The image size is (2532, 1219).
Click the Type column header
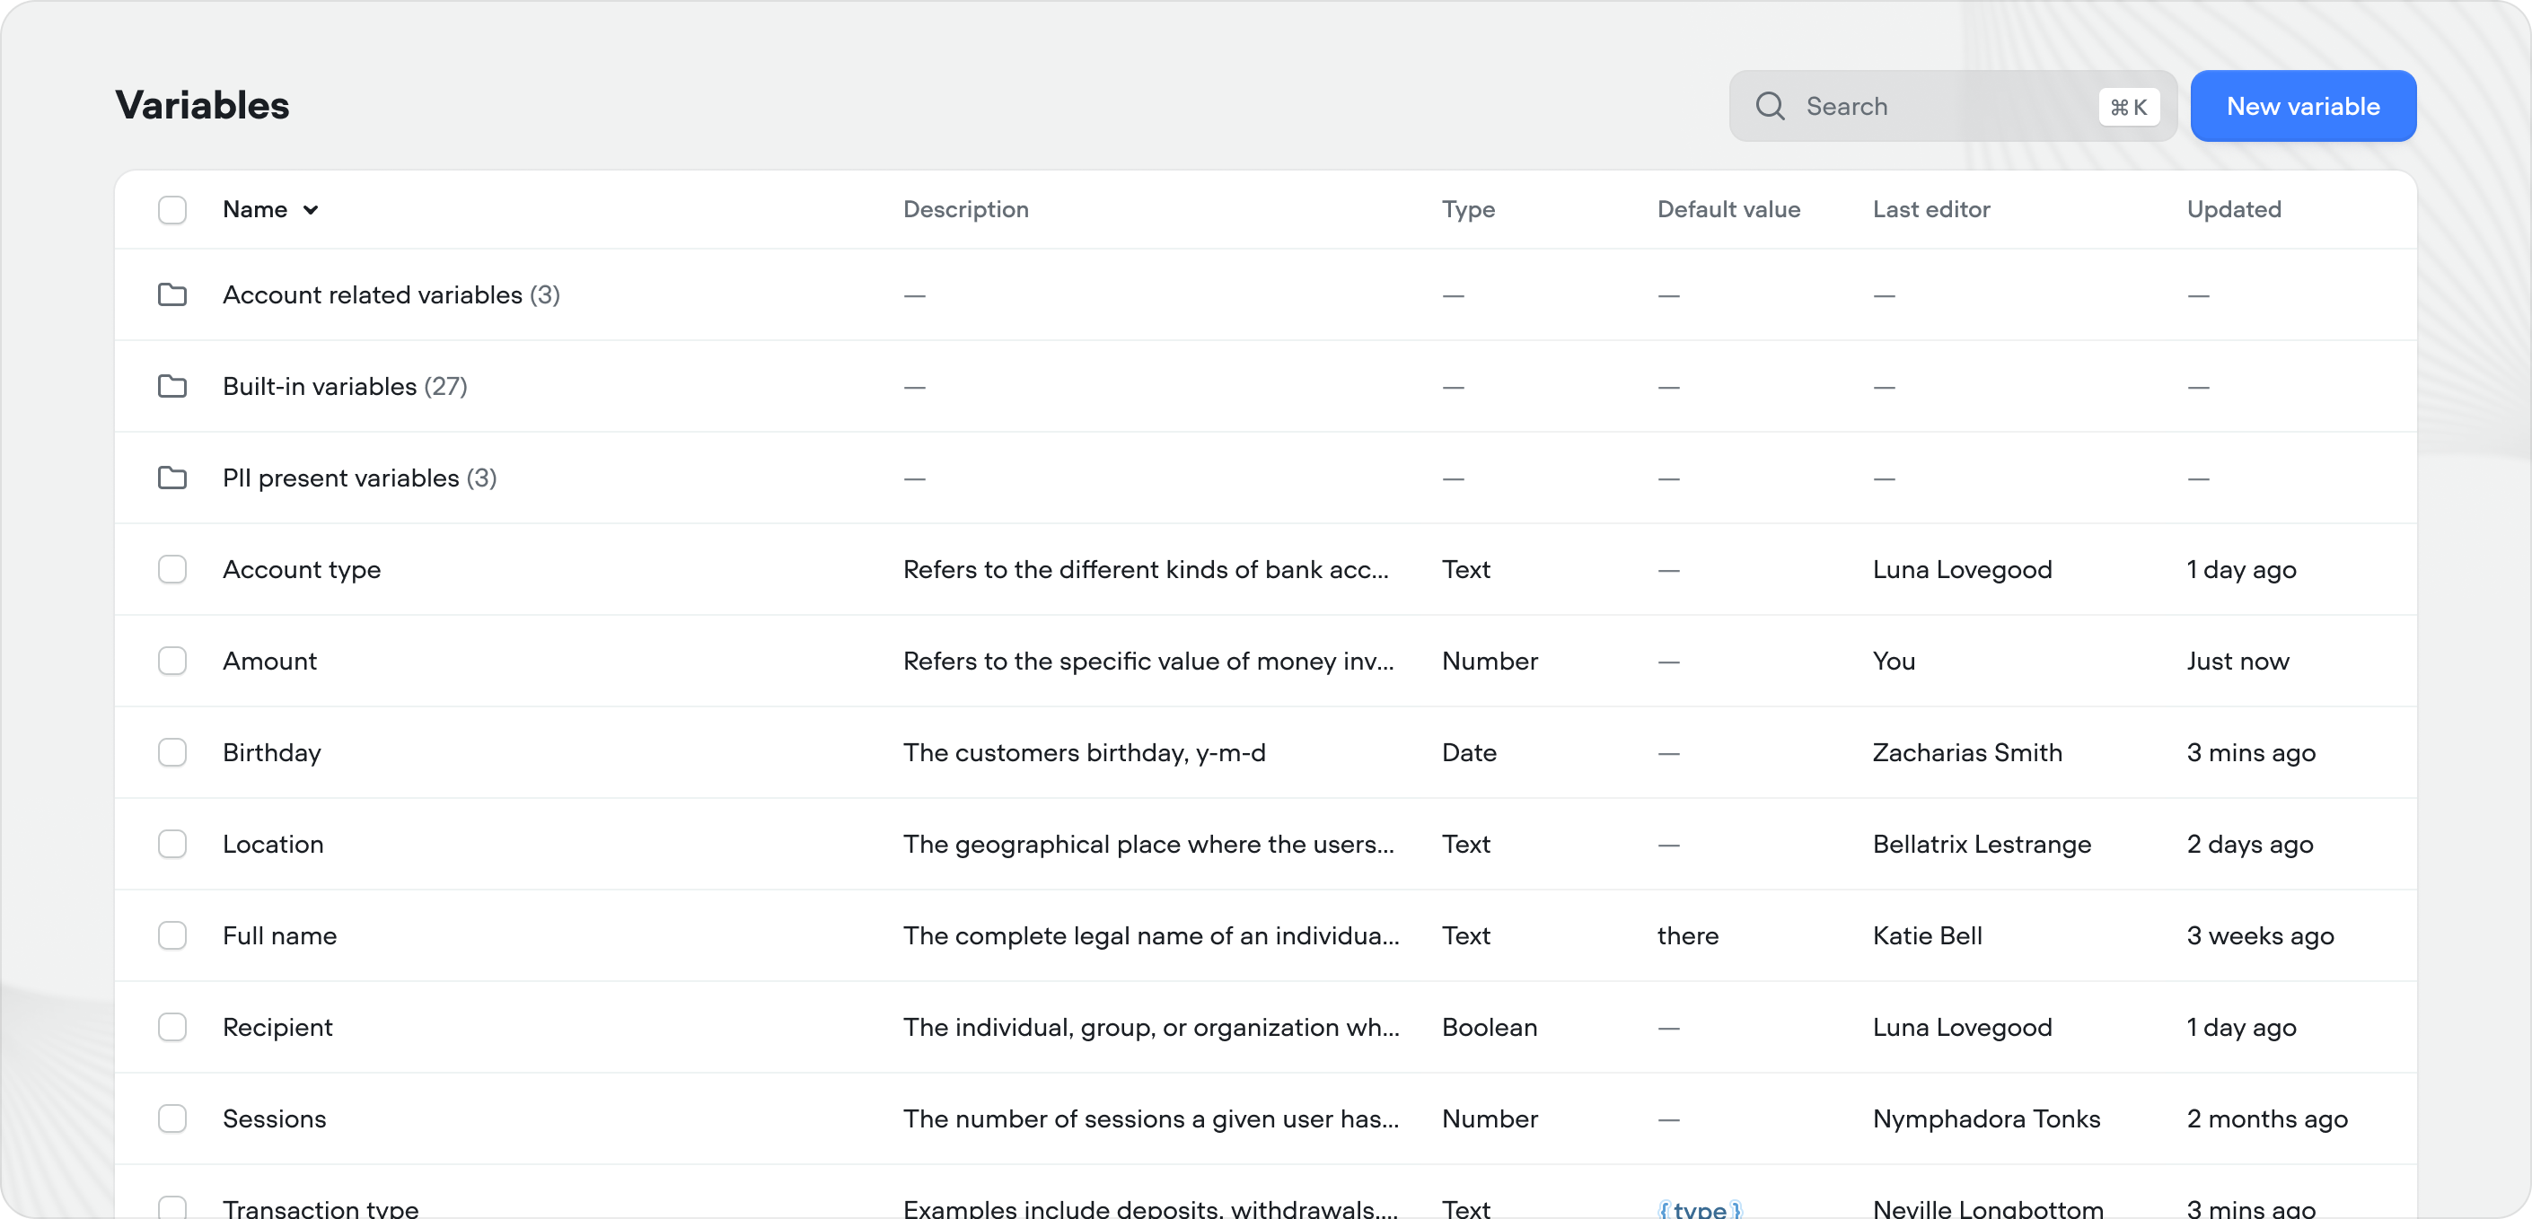pyautogui.click(x=1469, y=209)
